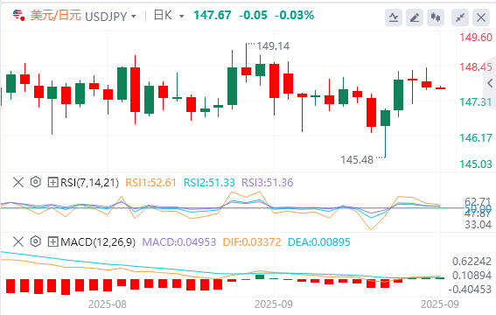Remove the MACD indicator panel

click(18, 242)
